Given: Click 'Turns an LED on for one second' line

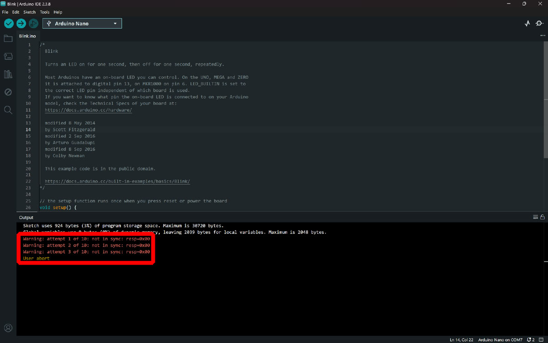Looking at the screenshot, I should pyautogui.click(x=134, y=64).
